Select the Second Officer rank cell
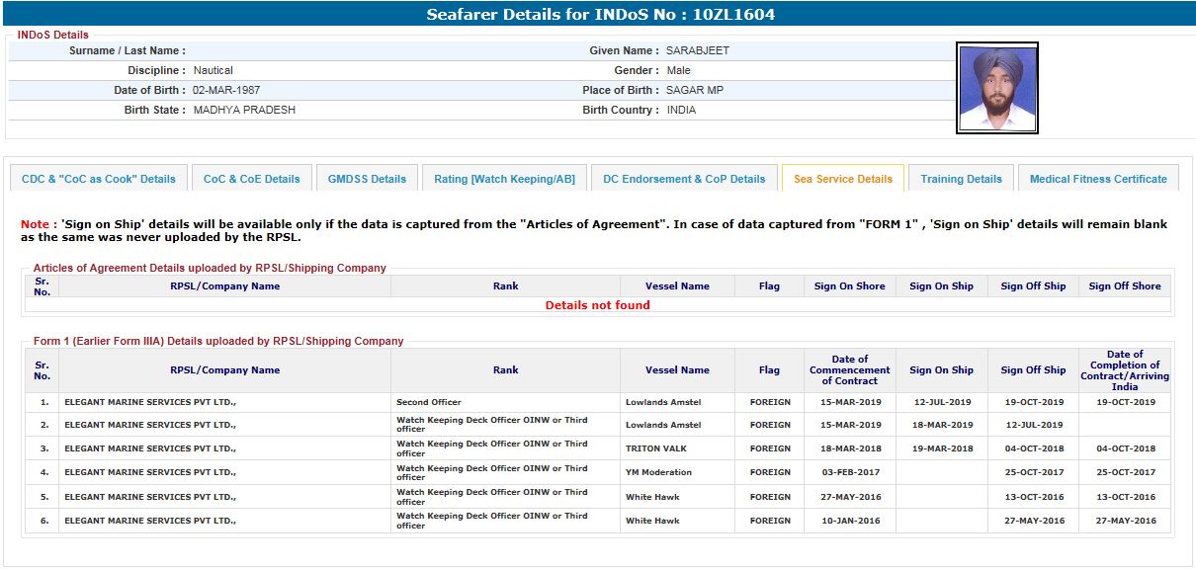Image resolution: width=1196 pixels, height=569 pixels. point(429,402)
